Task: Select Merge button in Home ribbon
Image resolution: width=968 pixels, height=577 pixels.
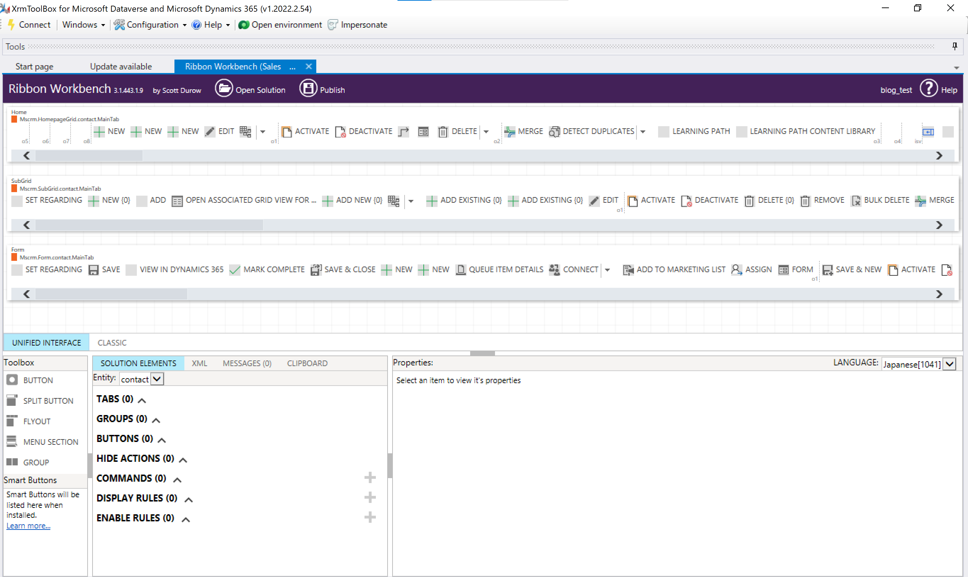Action: pos(523,131)
